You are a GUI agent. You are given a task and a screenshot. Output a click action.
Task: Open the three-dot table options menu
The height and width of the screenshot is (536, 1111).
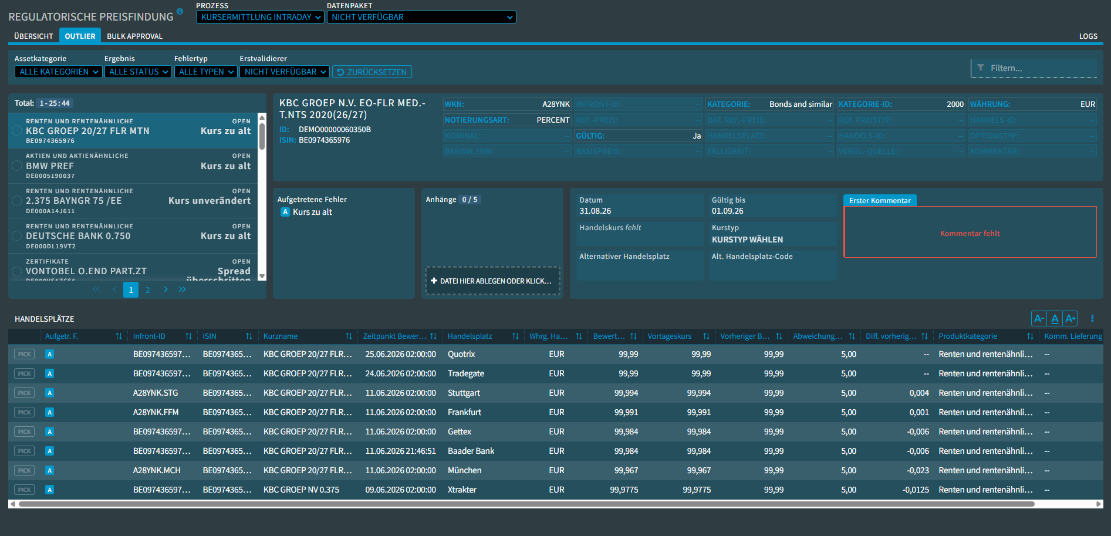click(x=1092, y=318)
